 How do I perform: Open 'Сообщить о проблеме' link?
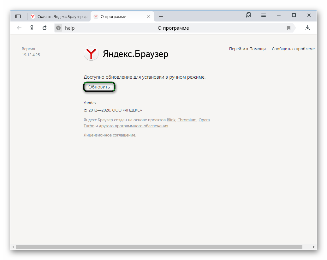(293, 49)
